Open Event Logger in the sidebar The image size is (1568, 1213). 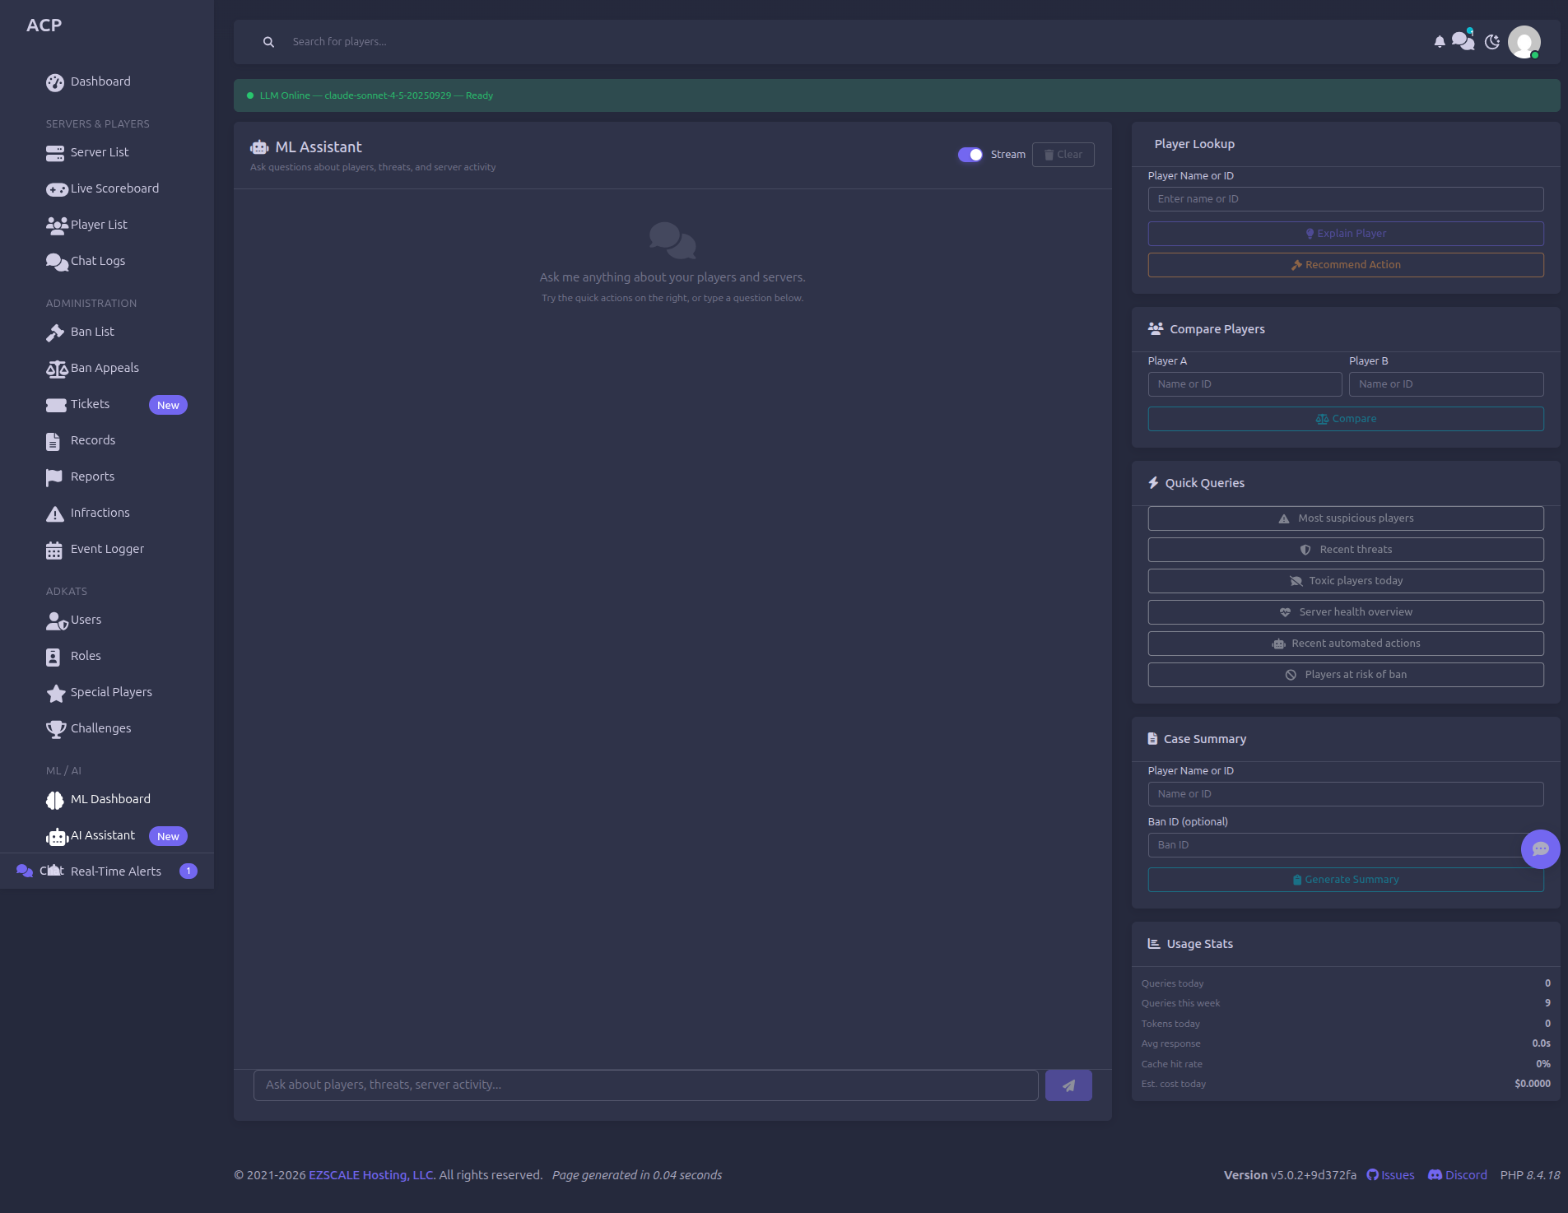click(x=107, y=549)
